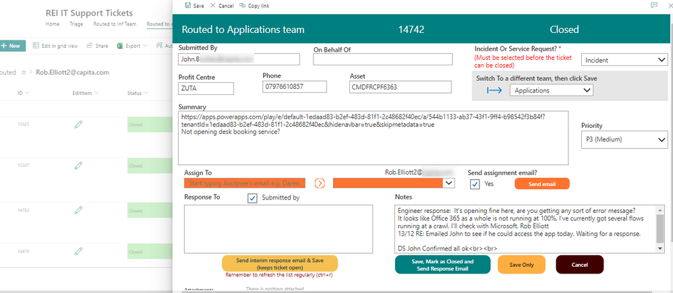
Task: Click the edit pencil for ticket 15025
Action: tap(78, 125)
